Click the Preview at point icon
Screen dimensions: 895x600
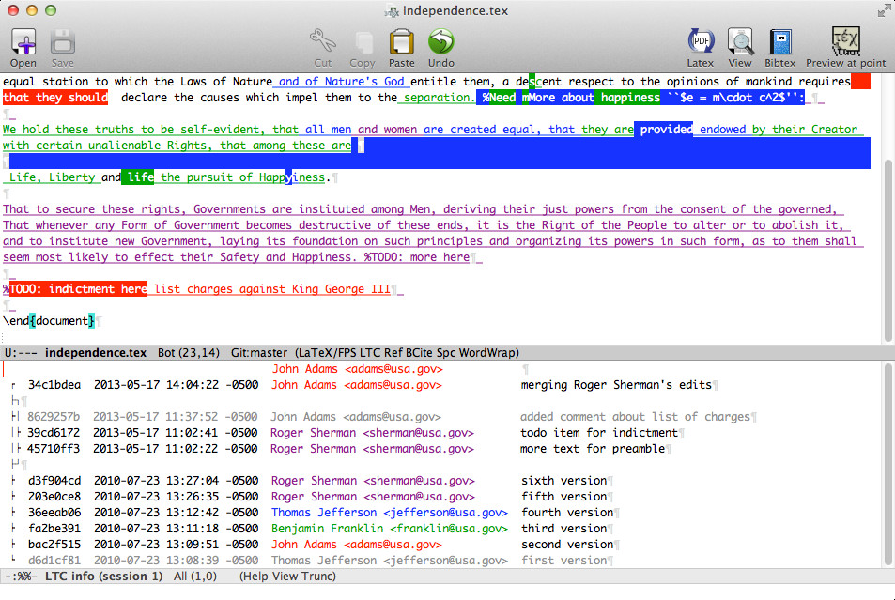coord(845,41)
